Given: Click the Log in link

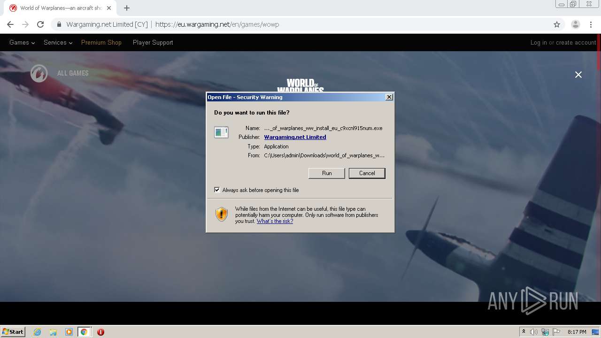Looking at the screenshot, I should [539, 42].
